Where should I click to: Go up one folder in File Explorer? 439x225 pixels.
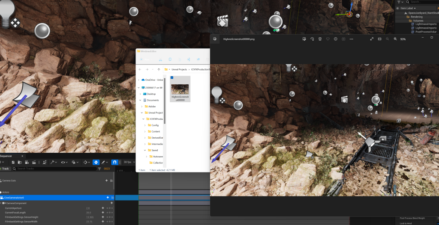[159, 69]
